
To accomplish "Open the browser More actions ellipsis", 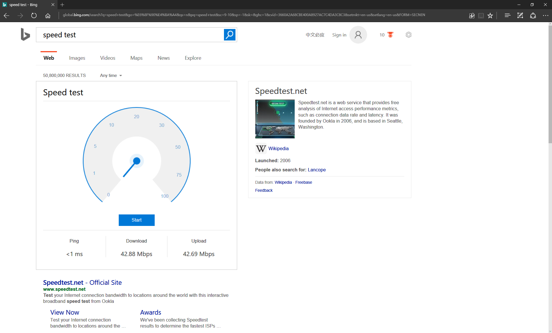I will click(x=545, y=16).
